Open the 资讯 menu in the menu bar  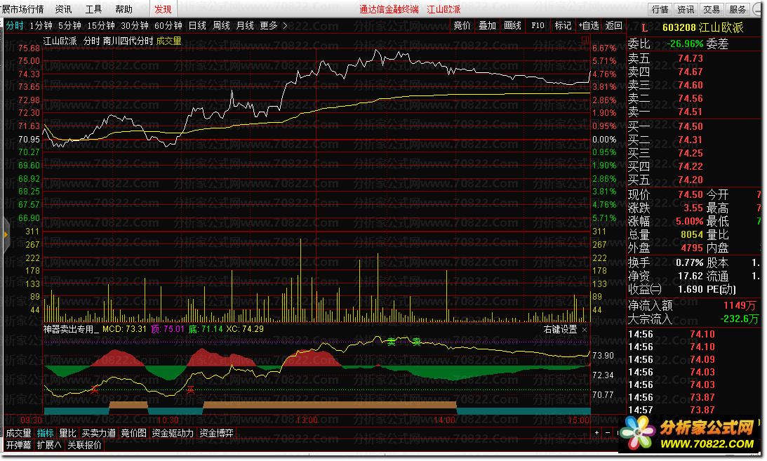point(64,9)
